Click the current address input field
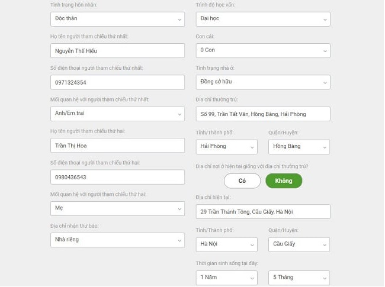385x287 pixels. pyautogui.click(x=262, y=212)
